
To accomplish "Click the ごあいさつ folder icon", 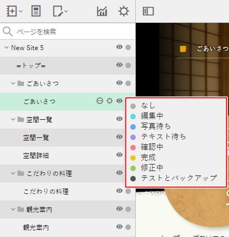I will [x=21, y=83].
